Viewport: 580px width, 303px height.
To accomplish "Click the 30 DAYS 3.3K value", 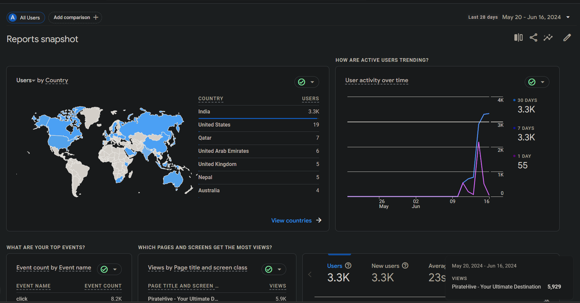I will click(x=526, y=109).
